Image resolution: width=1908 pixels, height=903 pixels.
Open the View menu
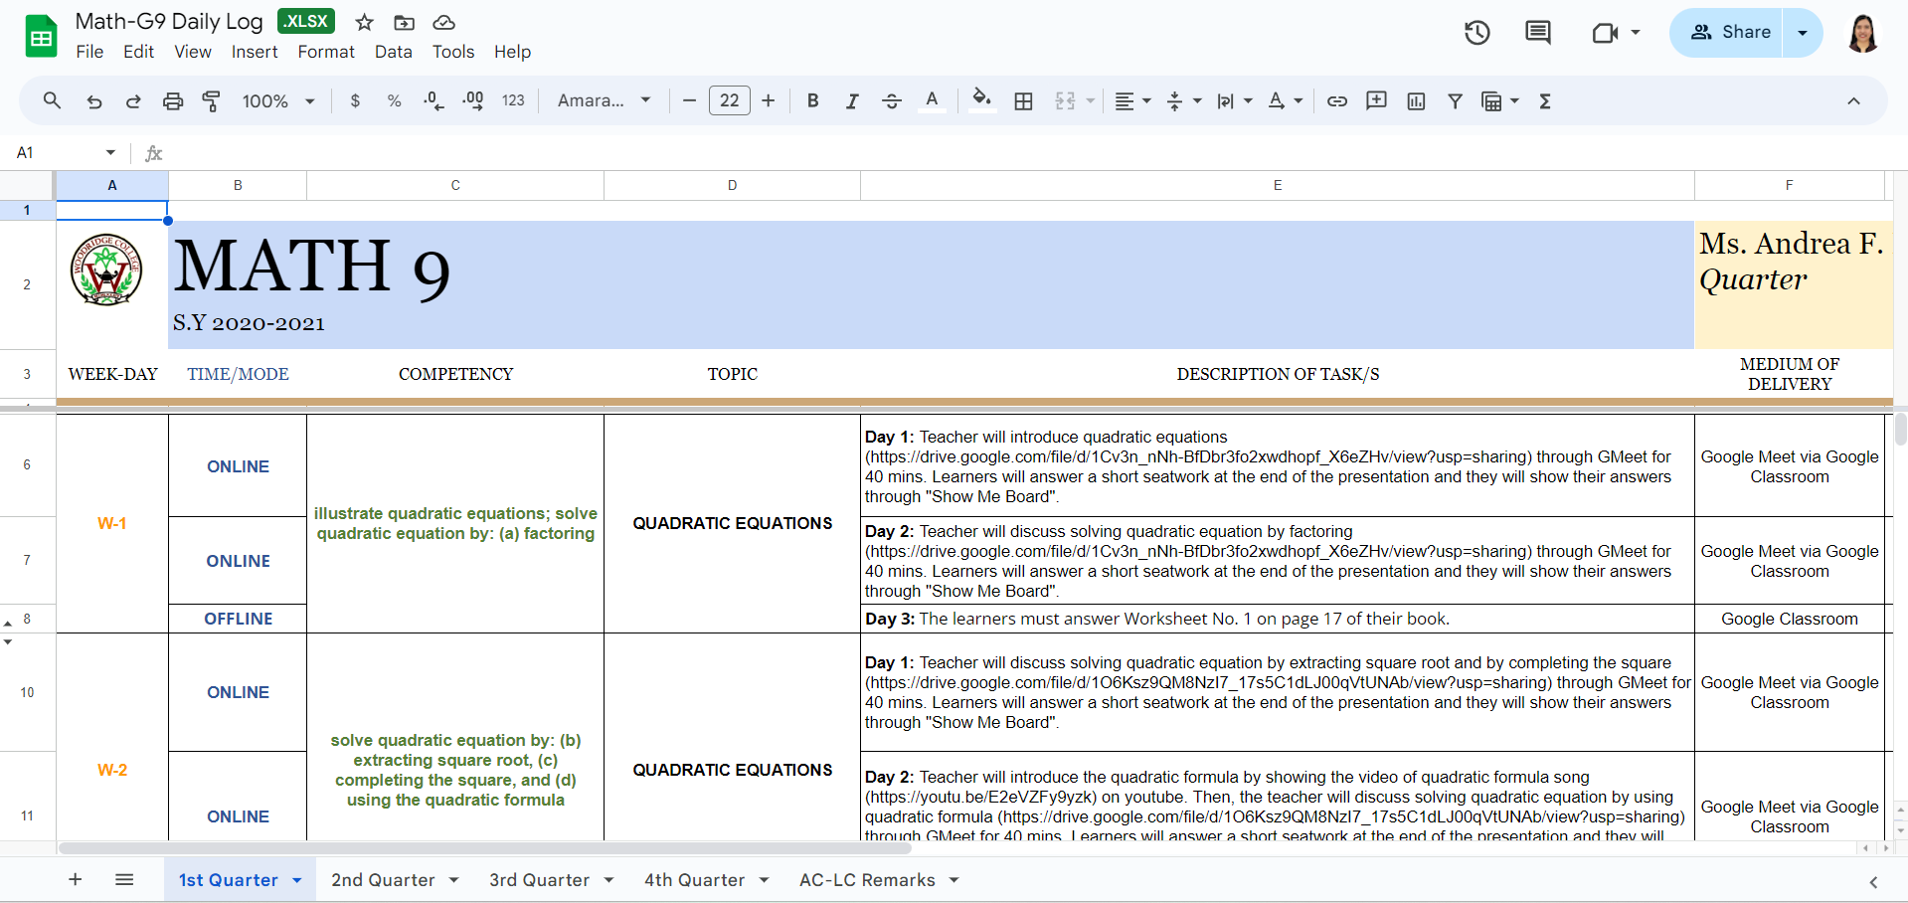pyautogui.click(x=193, y=52)
